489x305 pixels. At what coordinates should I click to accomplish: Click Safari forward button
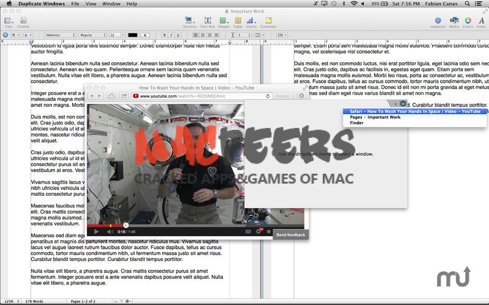[100, 96]
